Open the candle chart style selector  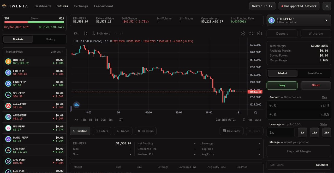85,33
